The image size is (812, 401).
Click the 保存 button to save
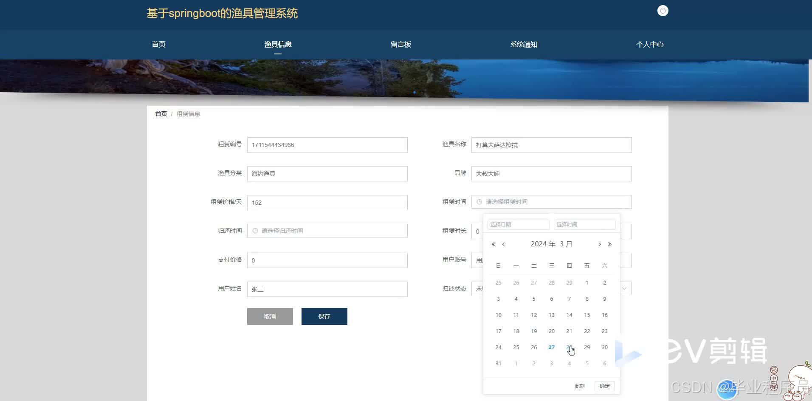pos(324,316)
